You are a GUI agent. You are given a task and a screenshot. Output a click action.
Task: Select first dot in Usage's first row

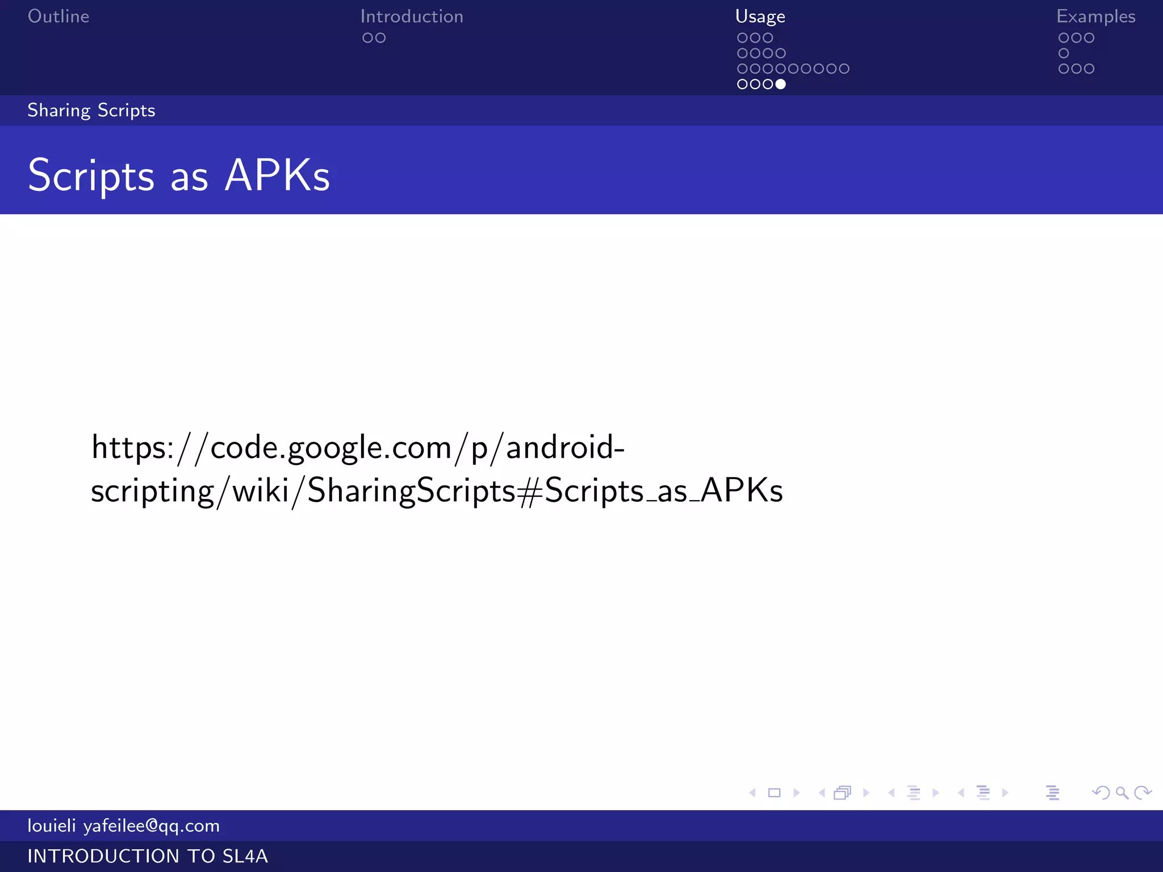742,38
